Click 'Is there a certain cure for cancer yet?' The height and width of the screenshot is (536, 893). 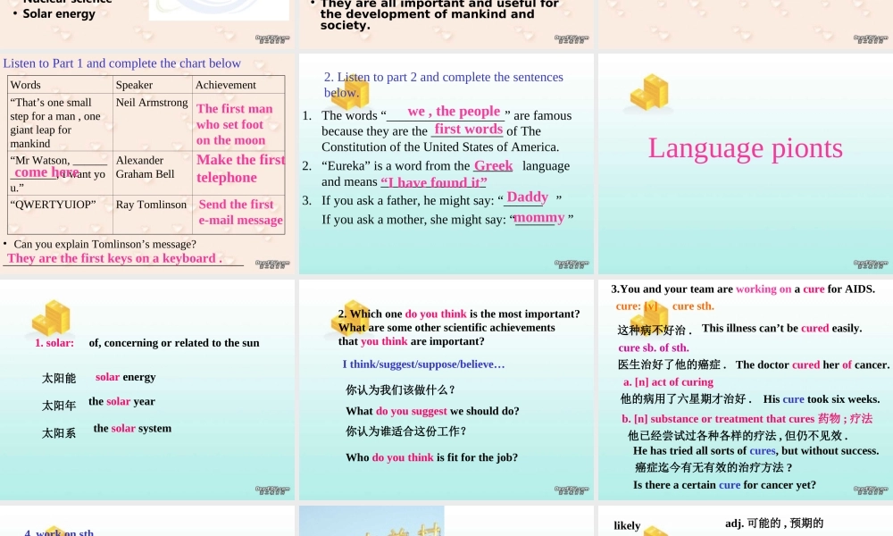tap(724, 485)
